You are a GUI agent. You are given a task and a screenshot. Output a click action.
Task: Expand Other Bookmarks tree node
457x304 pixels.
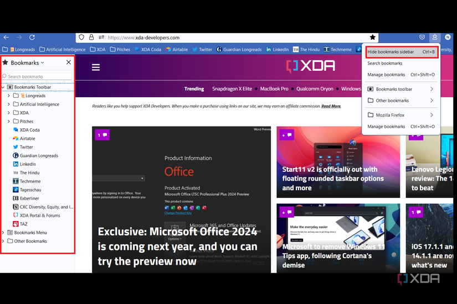click(x=3, y=241)
